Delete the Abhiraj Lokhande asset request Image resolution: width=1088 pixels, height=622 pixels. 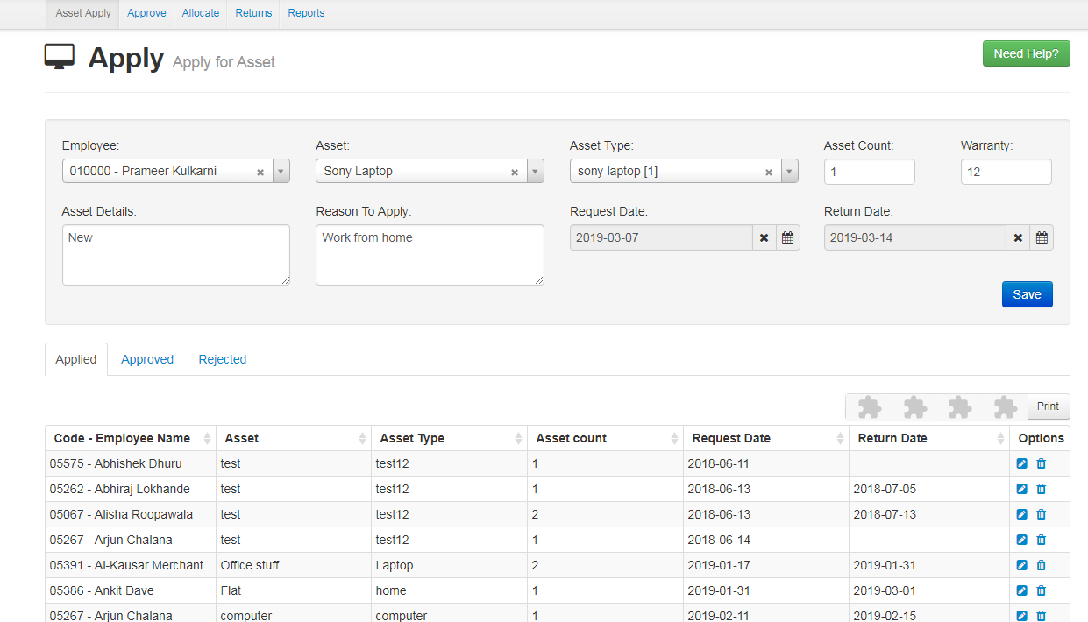coord(1042,489)
